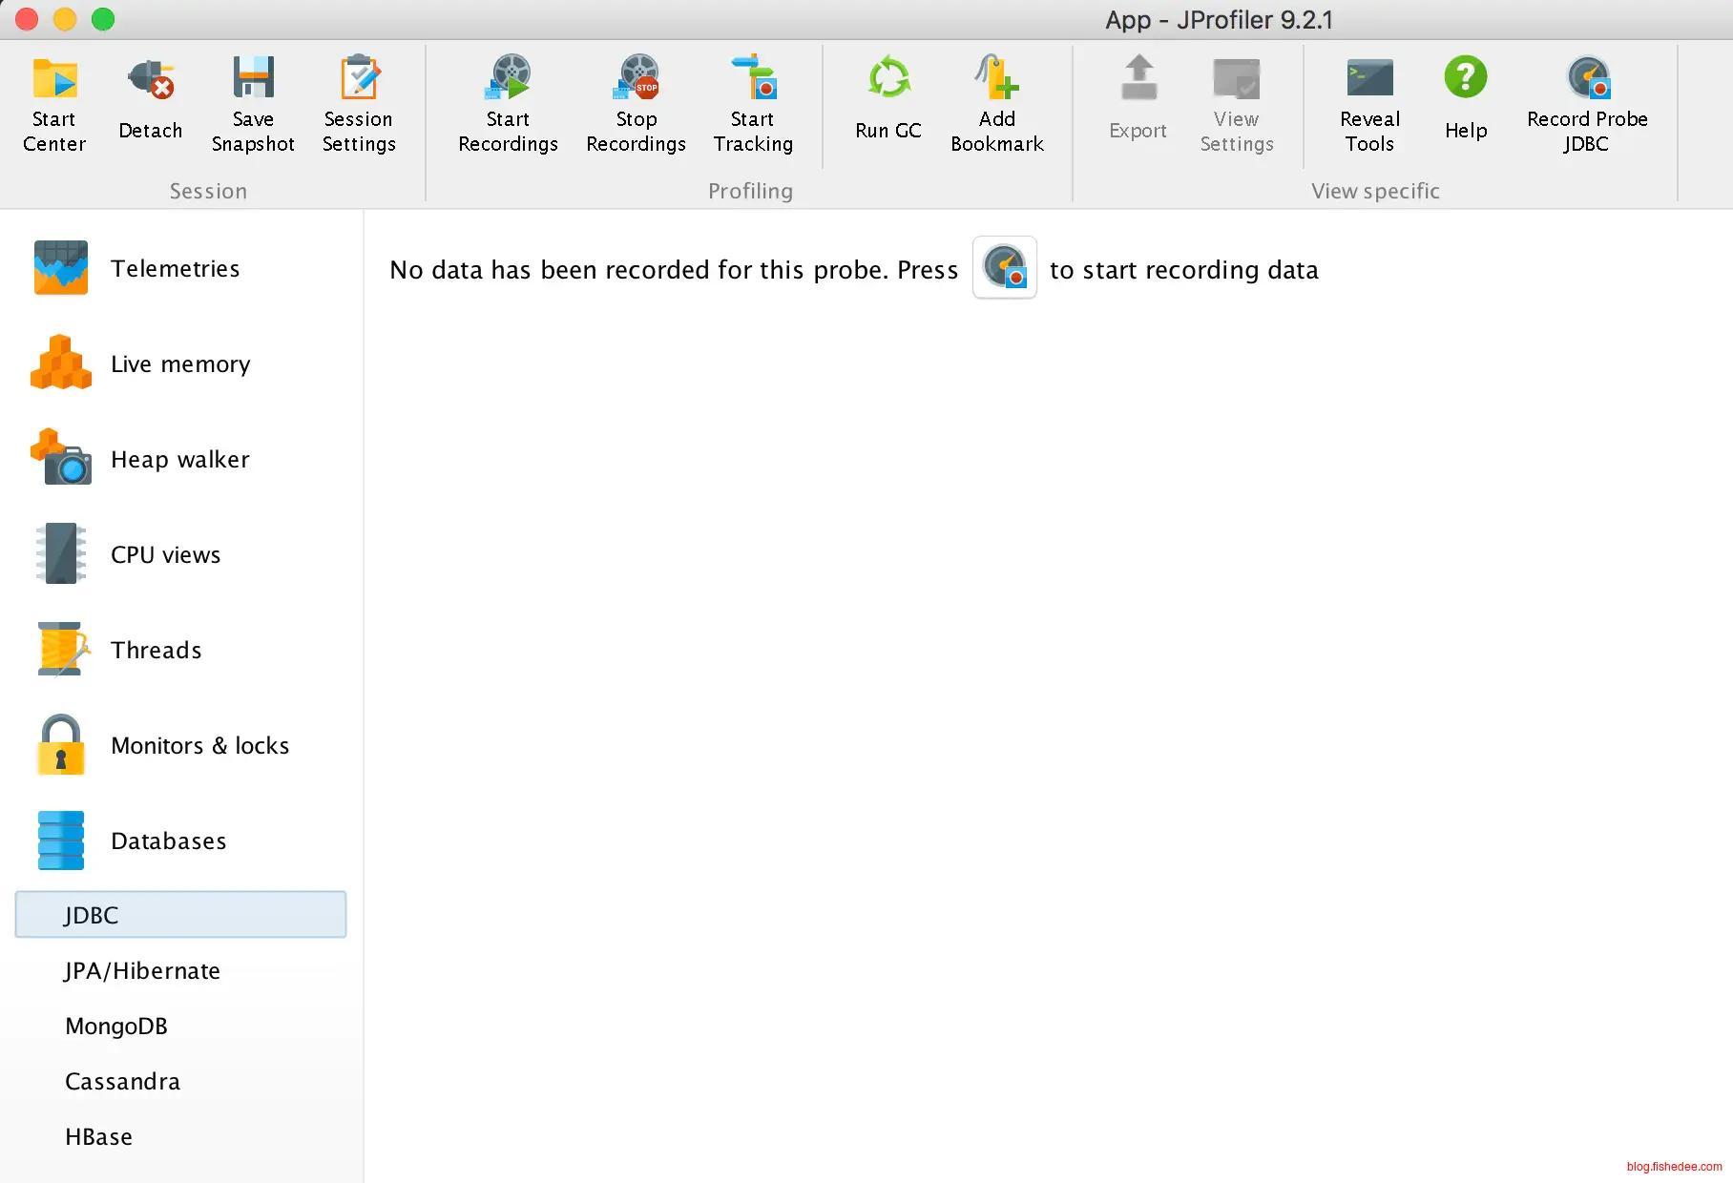This screenshot has width=1733, height=1183.
Task: Open Session Settings
Action: 359,103
